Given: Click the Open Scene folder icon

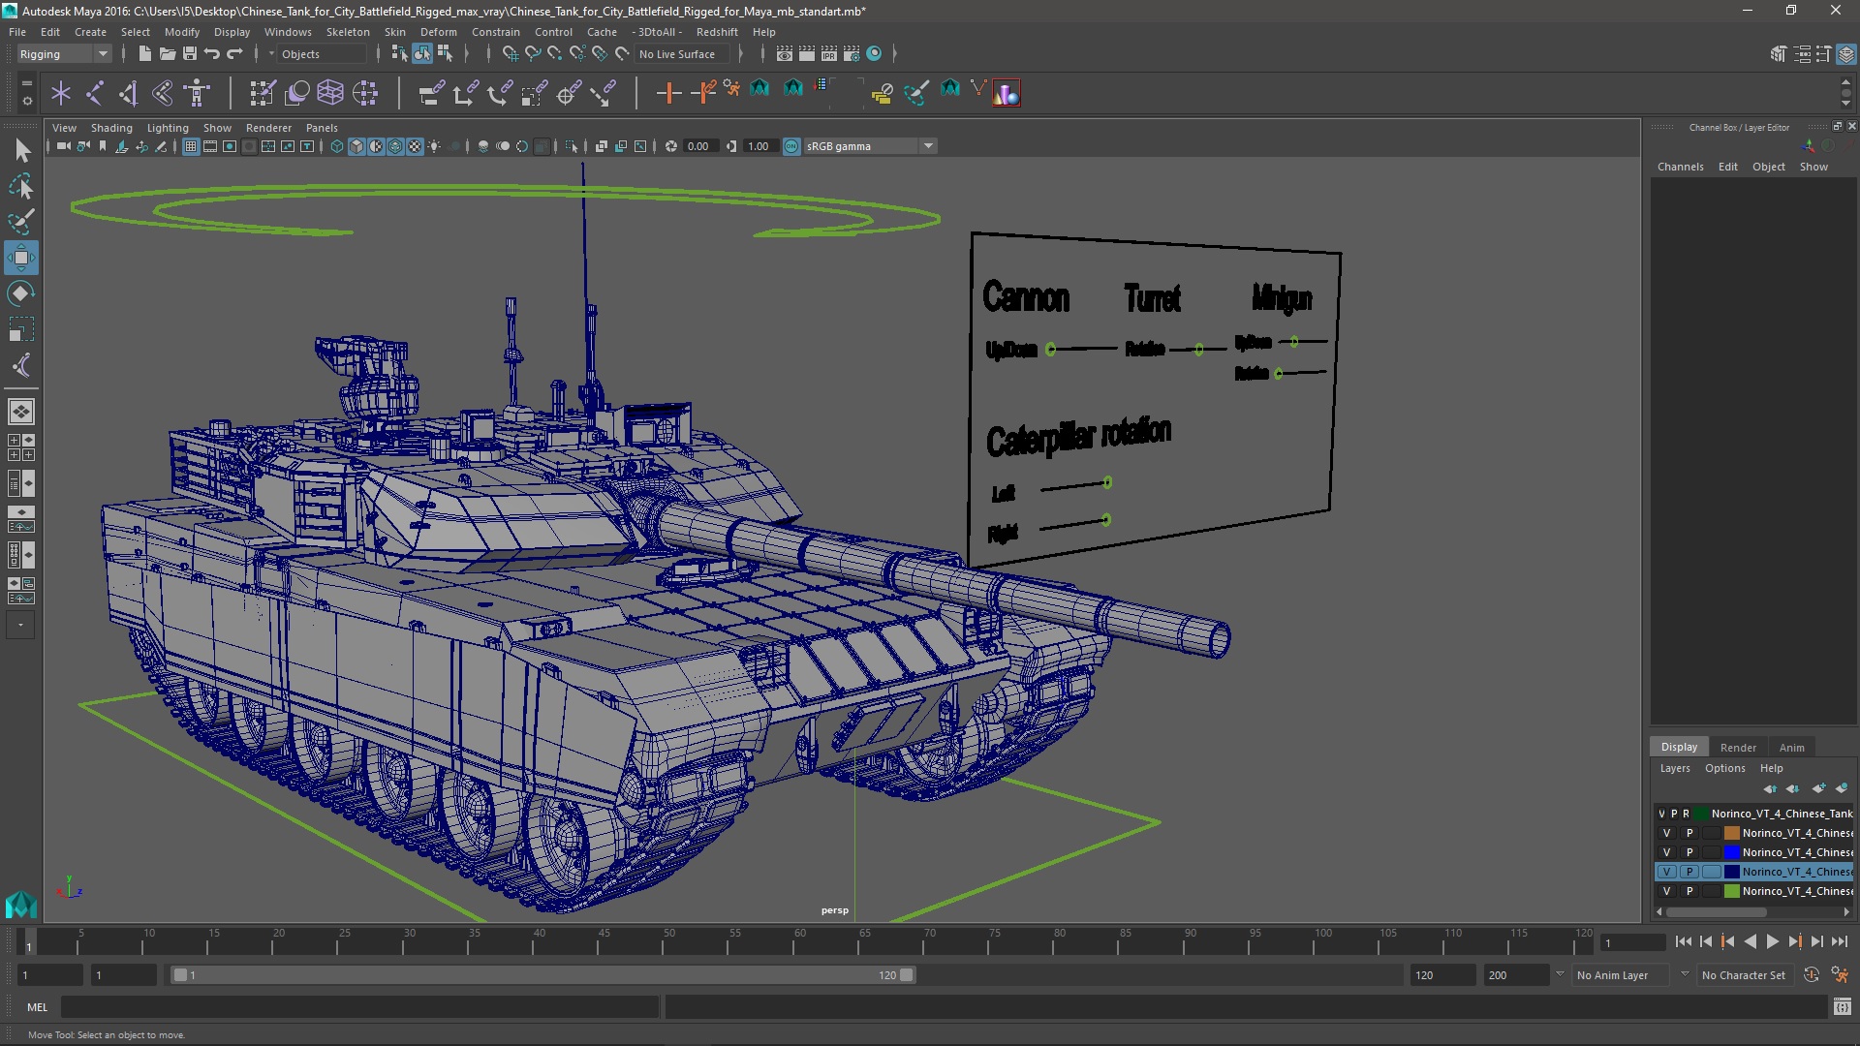Looking at the screenshot, I should click(x=167, y=54).
